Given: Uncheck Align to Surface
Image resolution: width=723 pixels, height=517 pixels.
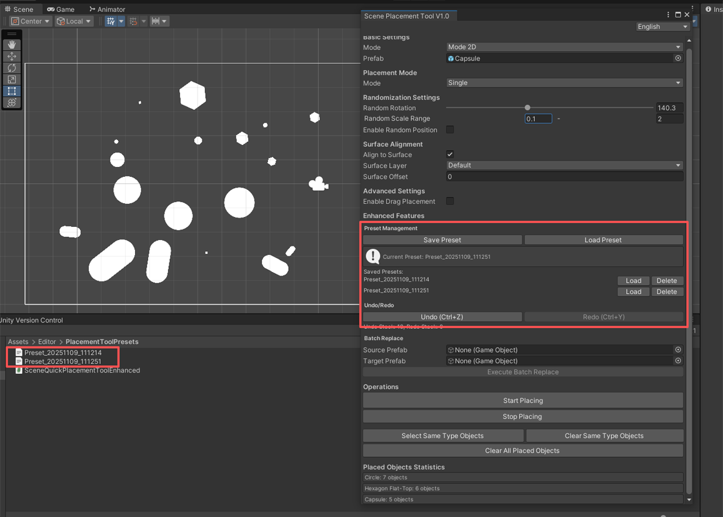Looking at the screenshot, I should click(450, 154).
